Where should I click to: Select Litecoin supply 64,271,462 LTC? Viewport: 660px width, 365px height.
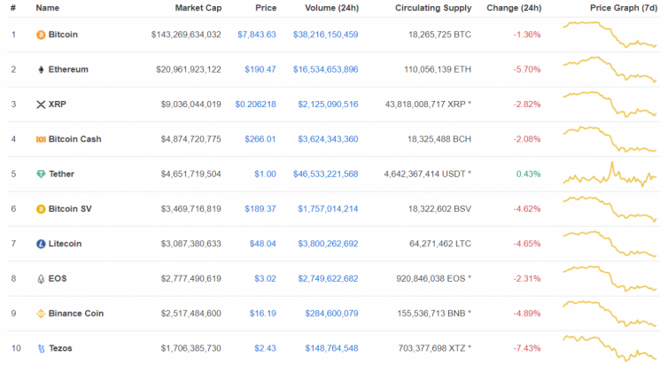[440, 244]
